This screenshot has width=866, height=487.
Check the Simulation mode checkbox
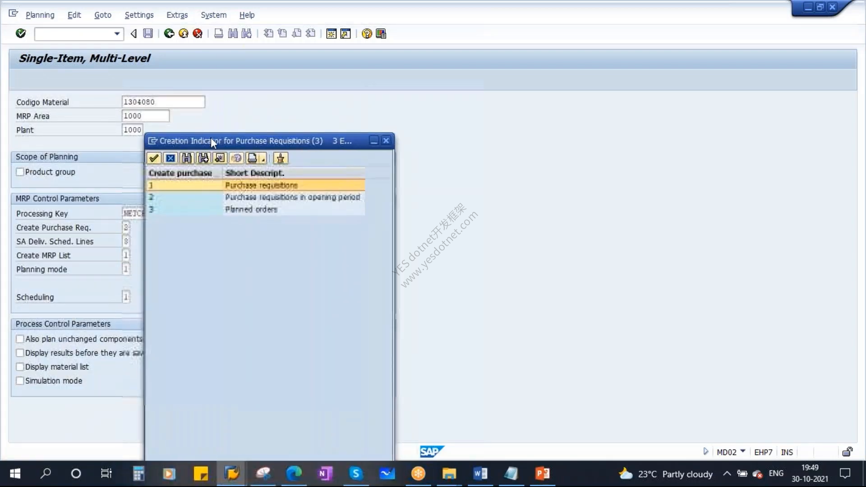(20, 381)
